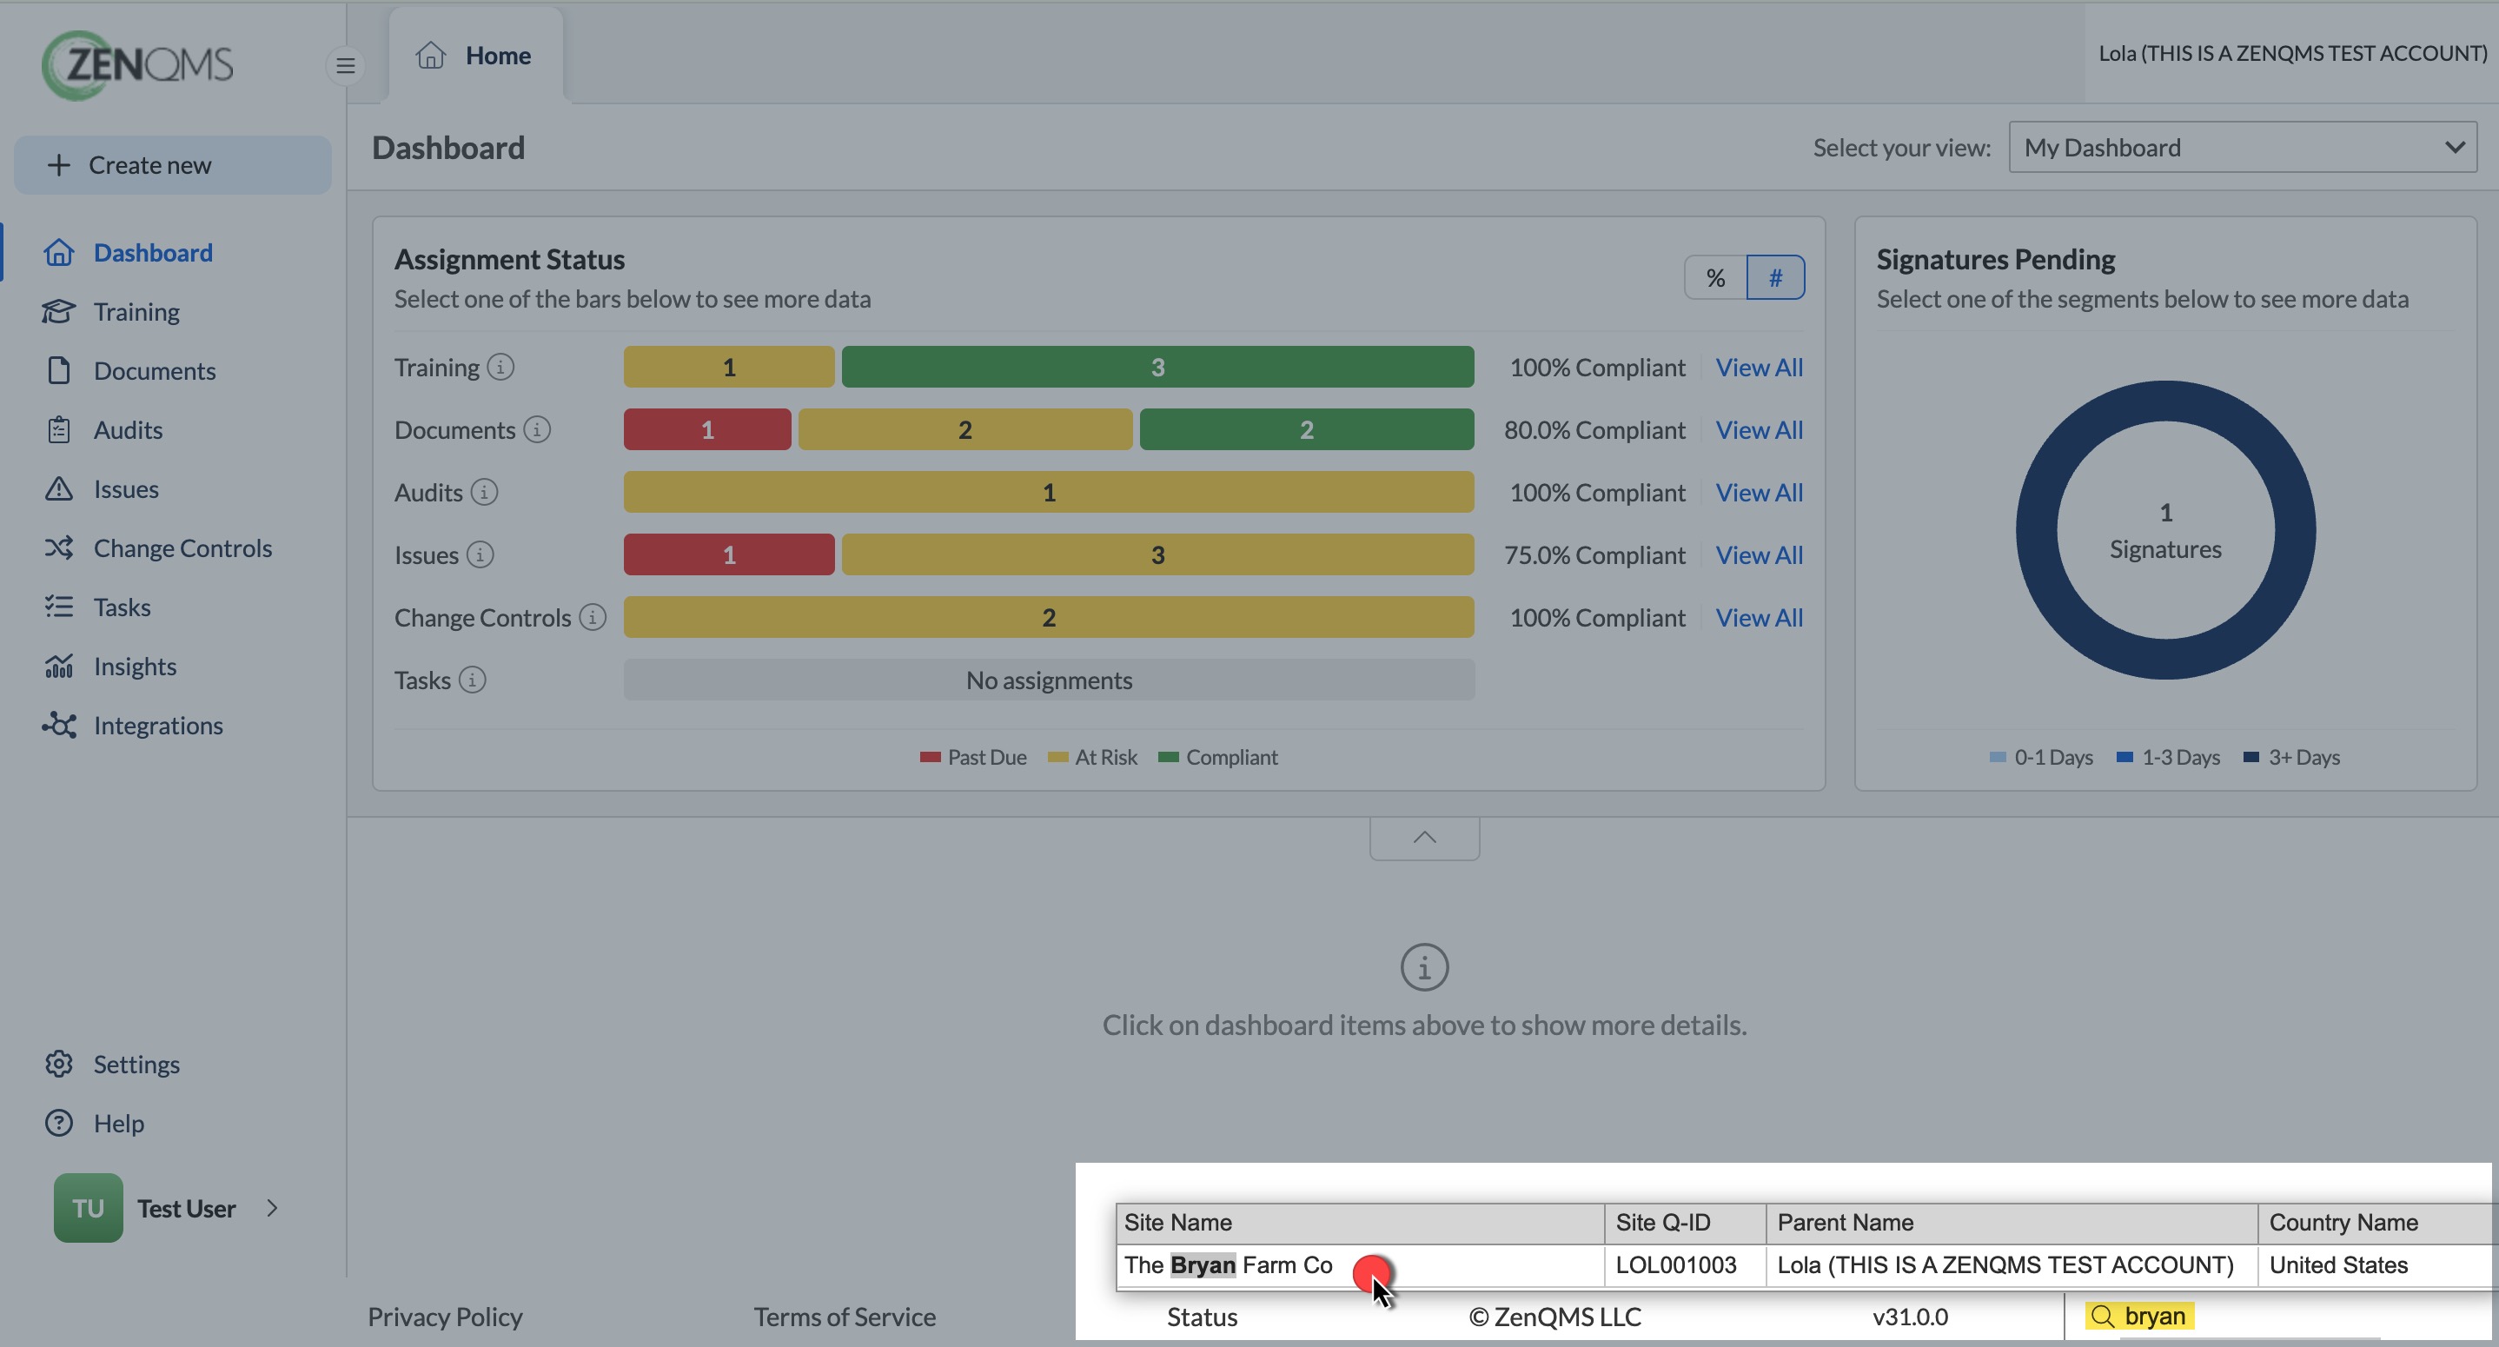This screenshot has height=1347, width=2499.
Task: Toggle the Compliant legend item
Action: click(1218, 757)
